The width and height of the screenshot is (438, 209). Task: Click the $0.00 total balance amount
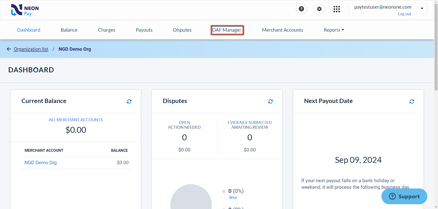coord(76,130)
